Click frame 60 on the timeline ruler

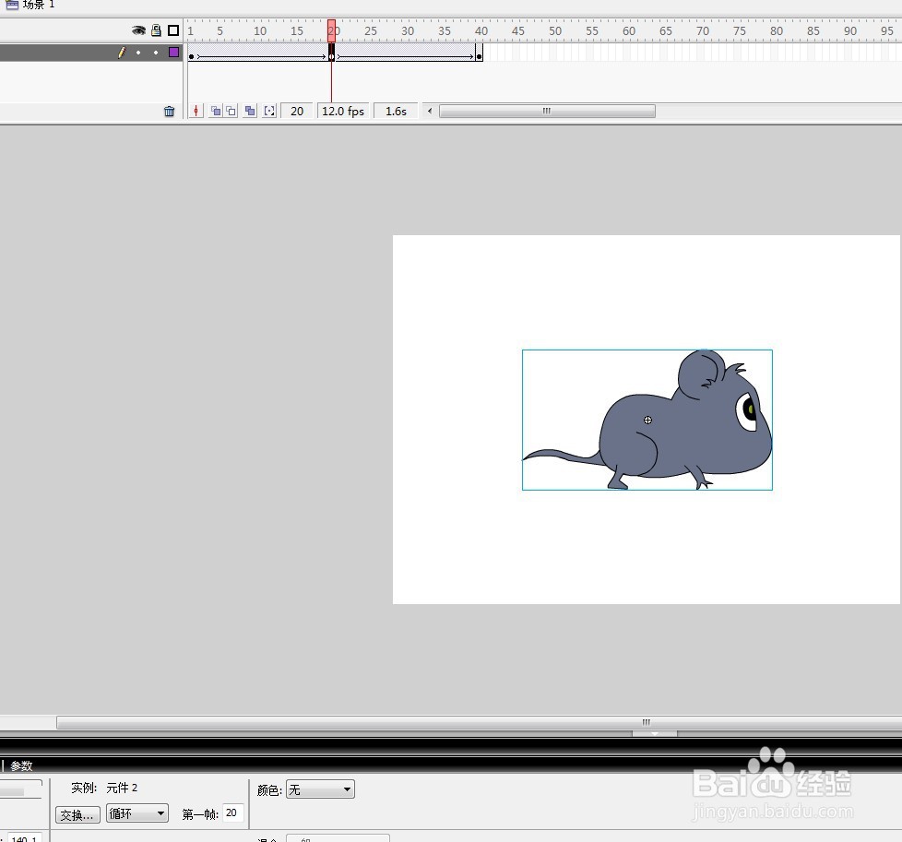tap(629, 31)
